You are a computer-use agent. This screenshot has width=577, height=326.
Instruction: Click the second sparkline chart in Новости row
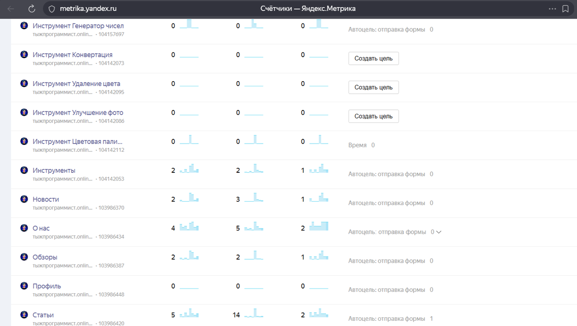(254, 197)
